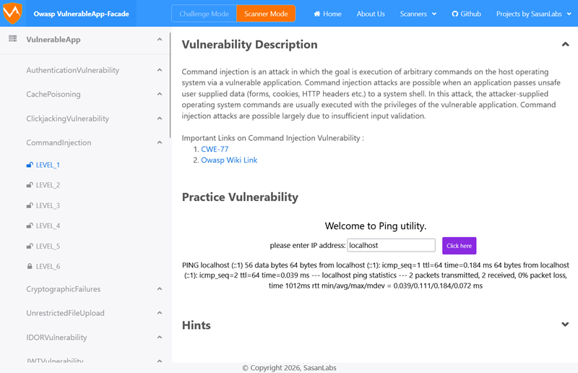578x373 pixels.
Task: Click the unlocked padlock icon for LEVEL_1
Action: point(30,165)
